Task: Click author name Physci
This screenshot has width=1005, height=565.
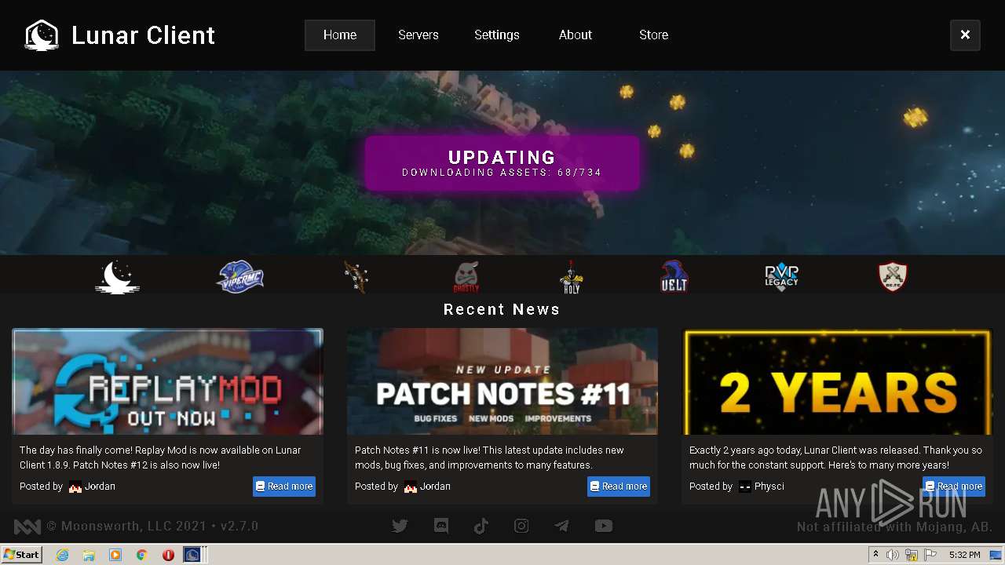Action: click(x=769, y=487)
